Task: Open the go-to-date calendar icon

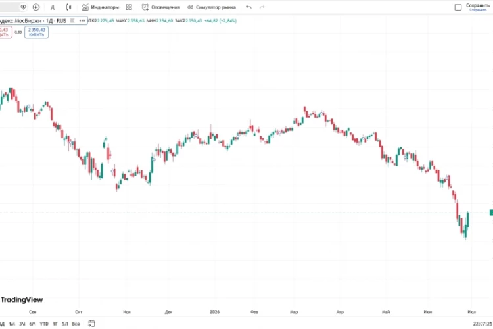Action: coord(91,323)
